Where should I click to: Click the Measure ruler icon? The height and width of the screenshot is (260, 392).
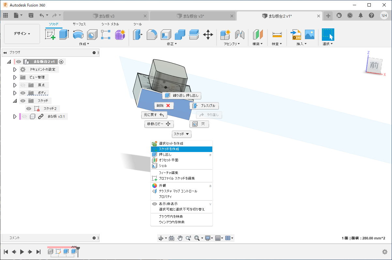277,34
